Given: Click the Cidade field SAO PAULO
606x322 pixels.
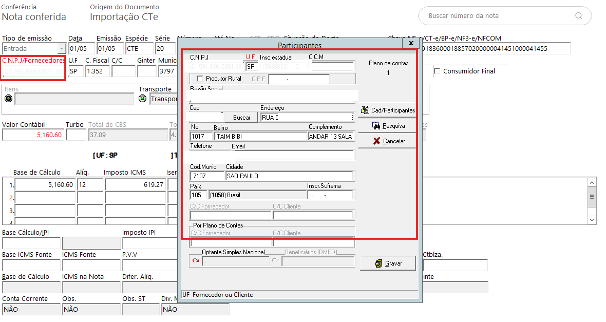Looking at the screenshot, I should (289, 176).
